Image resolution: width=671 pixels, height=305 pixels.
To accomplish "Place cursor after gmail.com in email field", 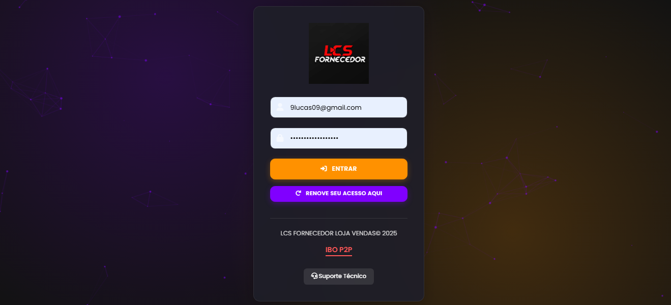I will pyautogui.click(x=362, y=107).
